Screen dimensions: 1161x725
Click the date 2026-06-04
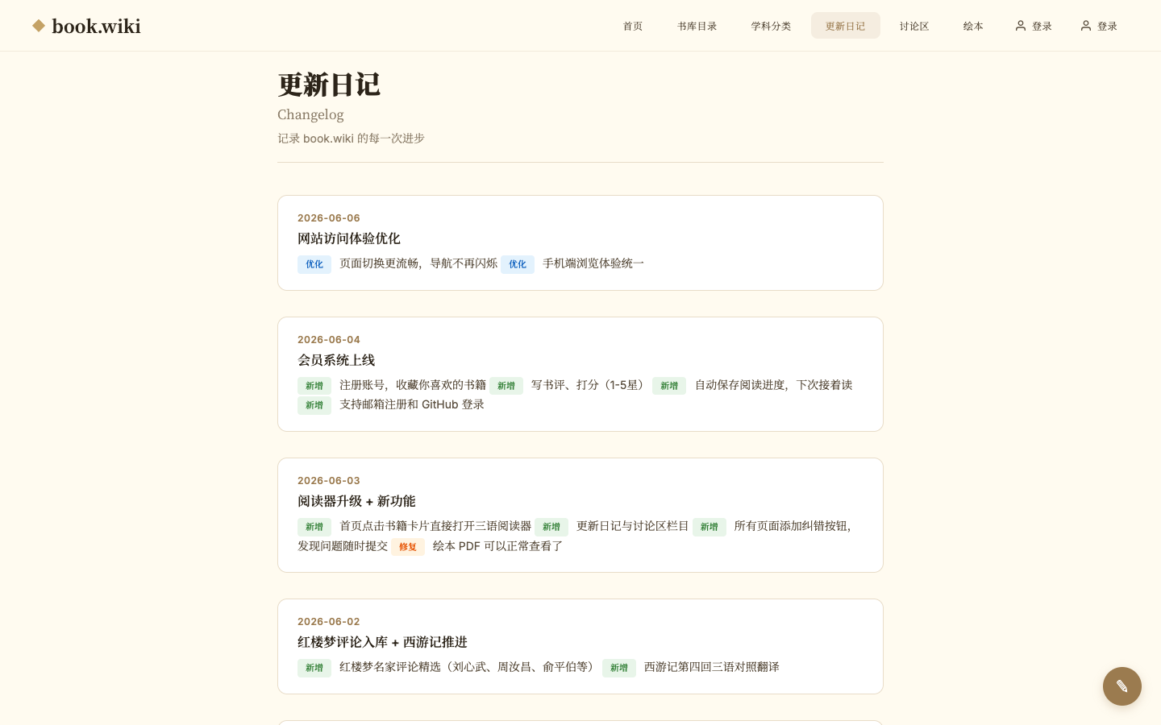tap(329, 340)
